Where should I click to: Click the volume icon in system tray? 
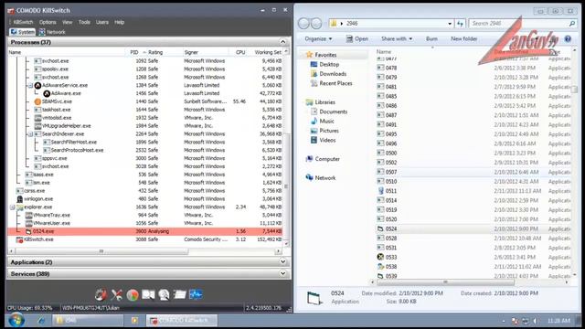tap(535, 321)
